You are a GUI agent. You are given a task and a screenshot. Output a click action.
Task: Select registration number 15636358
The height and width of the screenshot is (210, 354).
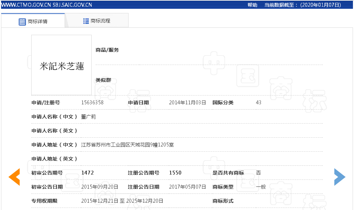click(92, 103)
